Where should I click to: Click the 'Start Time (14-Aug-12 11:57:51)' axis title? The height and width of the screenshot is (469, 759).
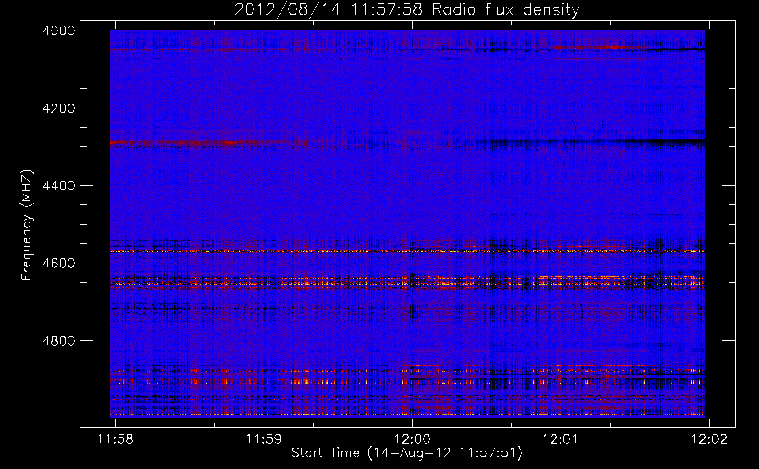[407, 453]
